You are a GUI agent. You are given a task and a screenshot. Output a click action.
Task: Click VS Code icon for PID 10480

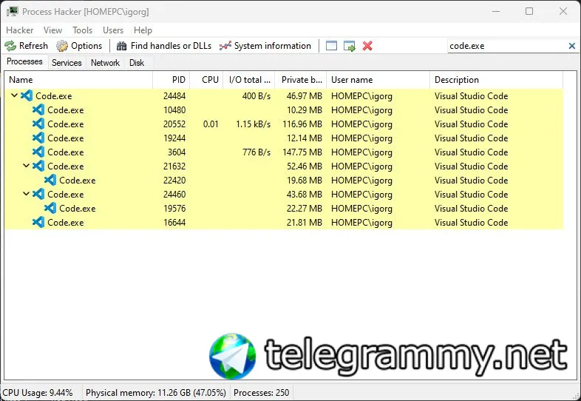coord(38,109)
